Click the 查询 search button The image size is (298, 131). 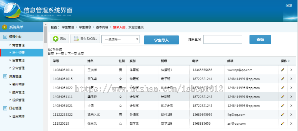point(260,39)
